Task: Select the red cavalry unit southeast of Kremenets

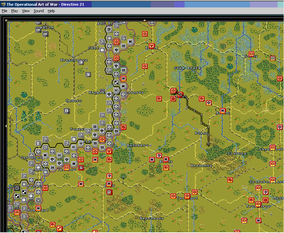Action: click(x=230, y=180)
